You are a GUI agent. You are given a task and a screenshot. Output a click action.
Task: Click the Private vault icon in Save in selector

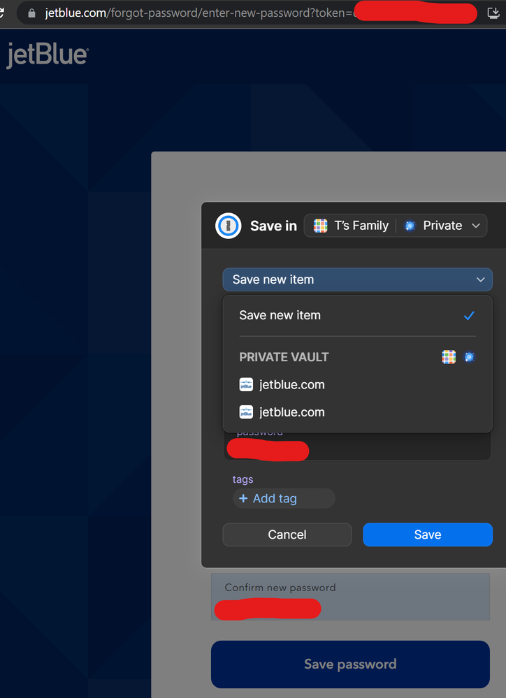(410, 226)
